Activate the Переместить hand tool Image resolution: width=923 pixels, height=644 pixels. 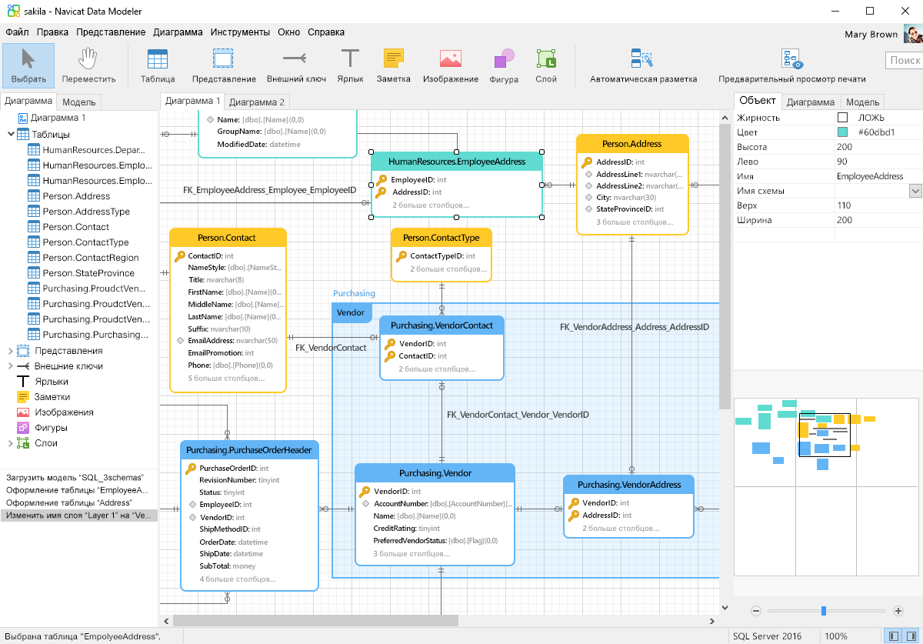[x=88, y=65]
